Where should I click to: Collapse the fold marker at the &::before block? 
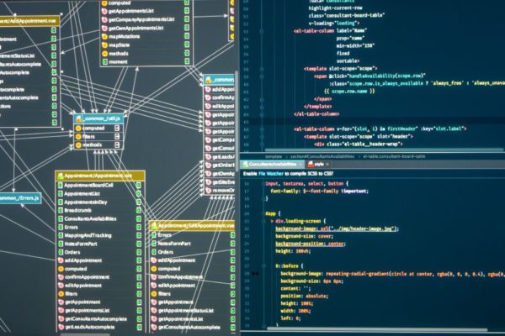coord(263,266)
